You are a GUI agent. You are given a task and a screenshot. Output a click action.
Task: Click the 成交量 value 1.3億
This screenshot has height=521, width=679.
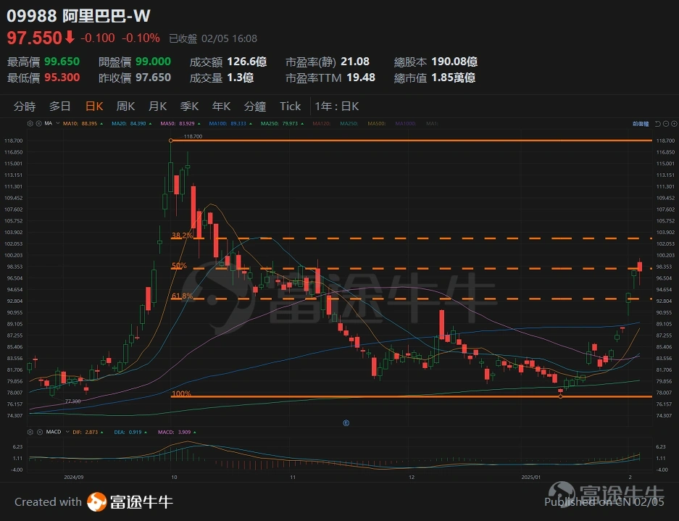click(x=241, y=78)
